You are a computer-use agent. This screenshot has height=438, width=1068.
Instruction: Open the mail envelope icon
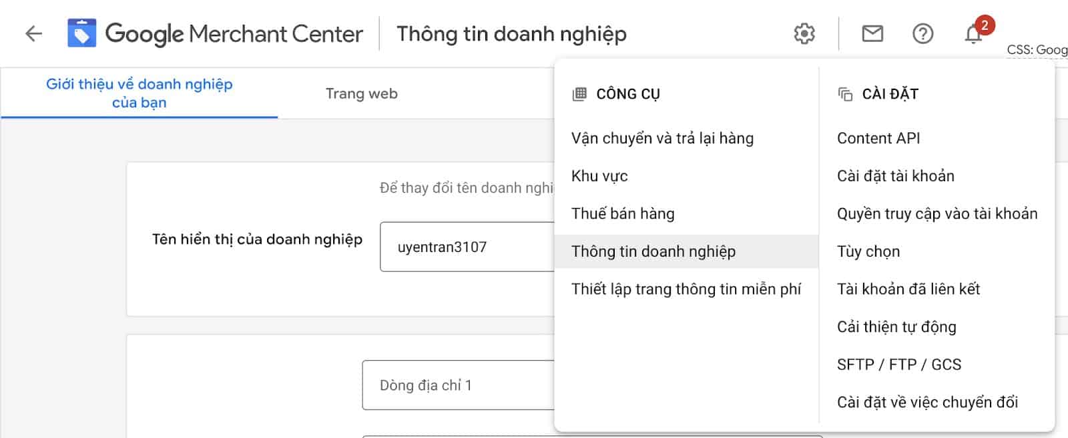[x=872, y=33]
